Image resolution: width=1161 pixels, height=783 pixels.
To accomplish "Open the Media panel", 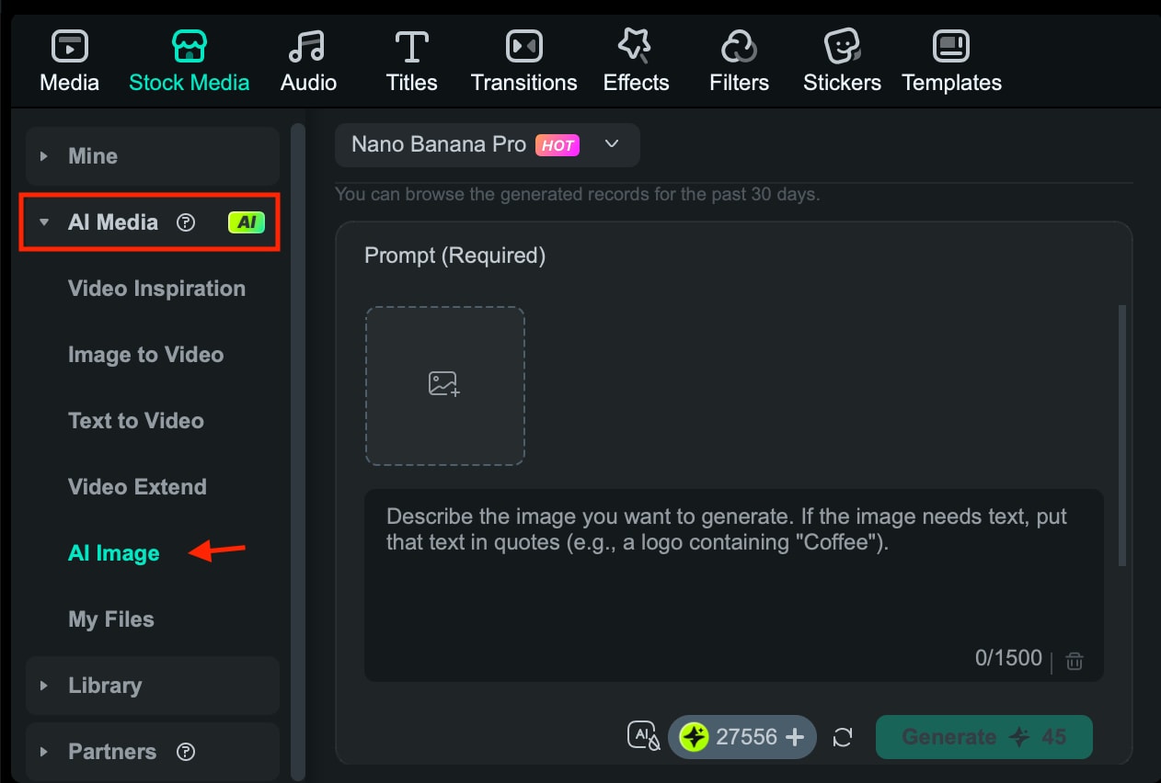I will click(69, 58).
